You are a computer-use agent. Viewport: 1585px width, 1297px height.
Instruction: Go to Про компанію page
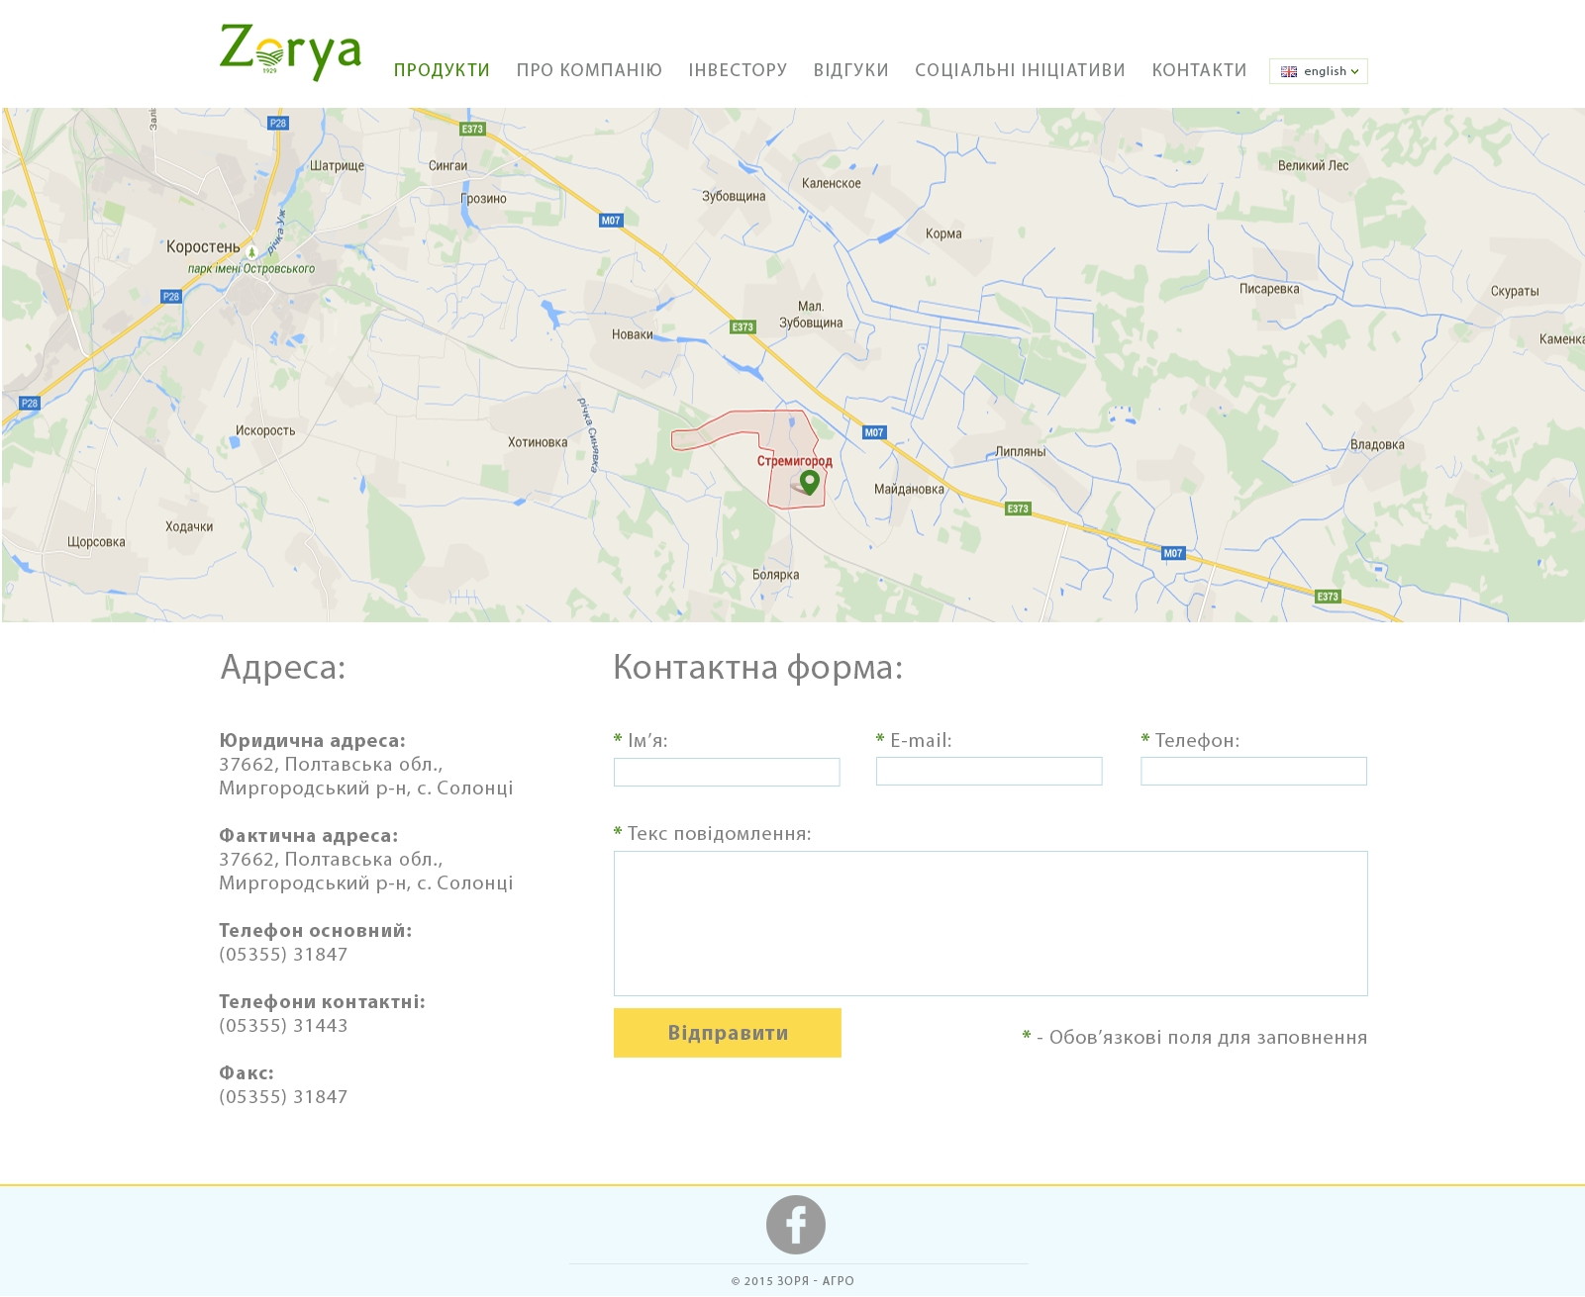click(589, 70)
